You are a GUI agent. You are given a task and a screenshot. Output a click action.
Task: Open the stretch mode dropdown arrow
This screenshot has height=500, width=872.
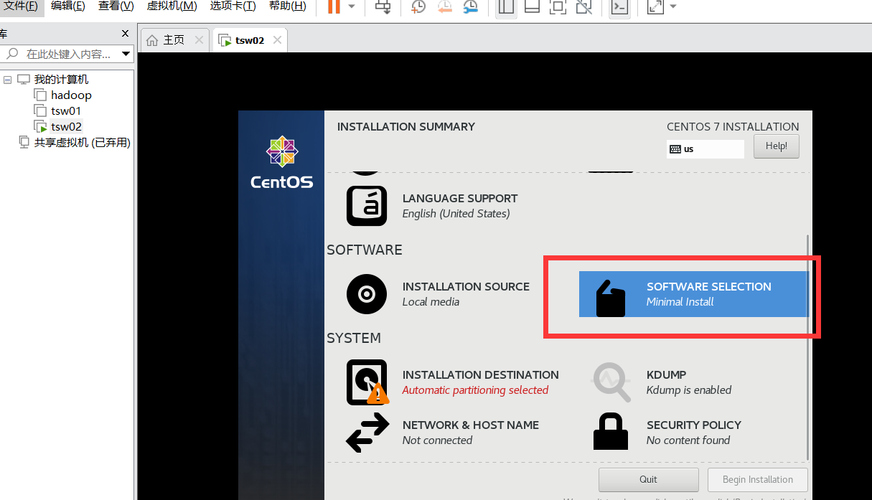click(x=672, y=6)
